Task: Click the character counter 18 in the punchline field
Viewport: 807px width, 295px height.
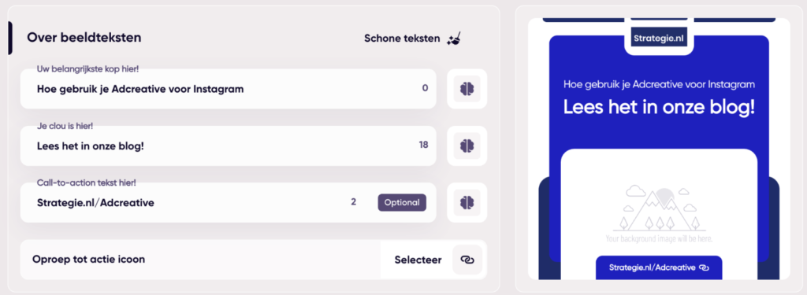Action: tap(423, 145)
